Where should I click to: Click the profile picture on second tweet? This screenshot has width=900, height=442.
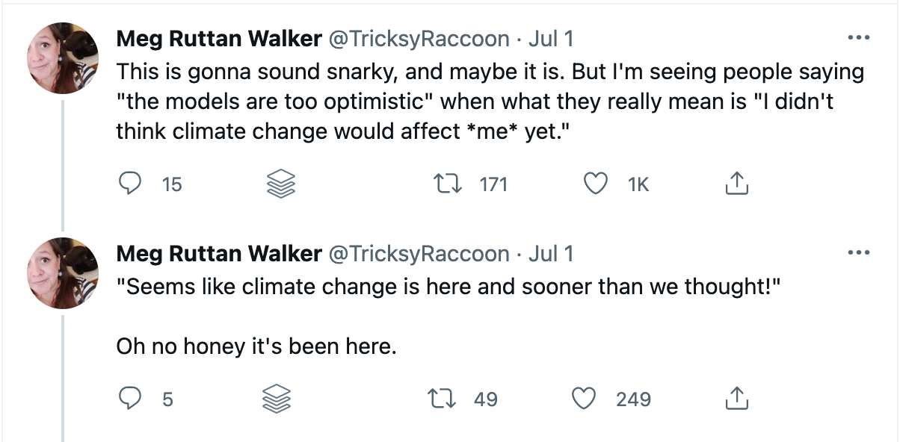(x=63, y=273)
